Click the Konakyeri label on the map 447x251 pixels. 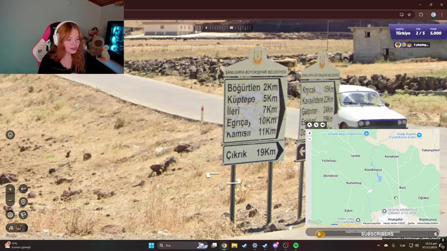pyautogui.click(x=392, y=157)
